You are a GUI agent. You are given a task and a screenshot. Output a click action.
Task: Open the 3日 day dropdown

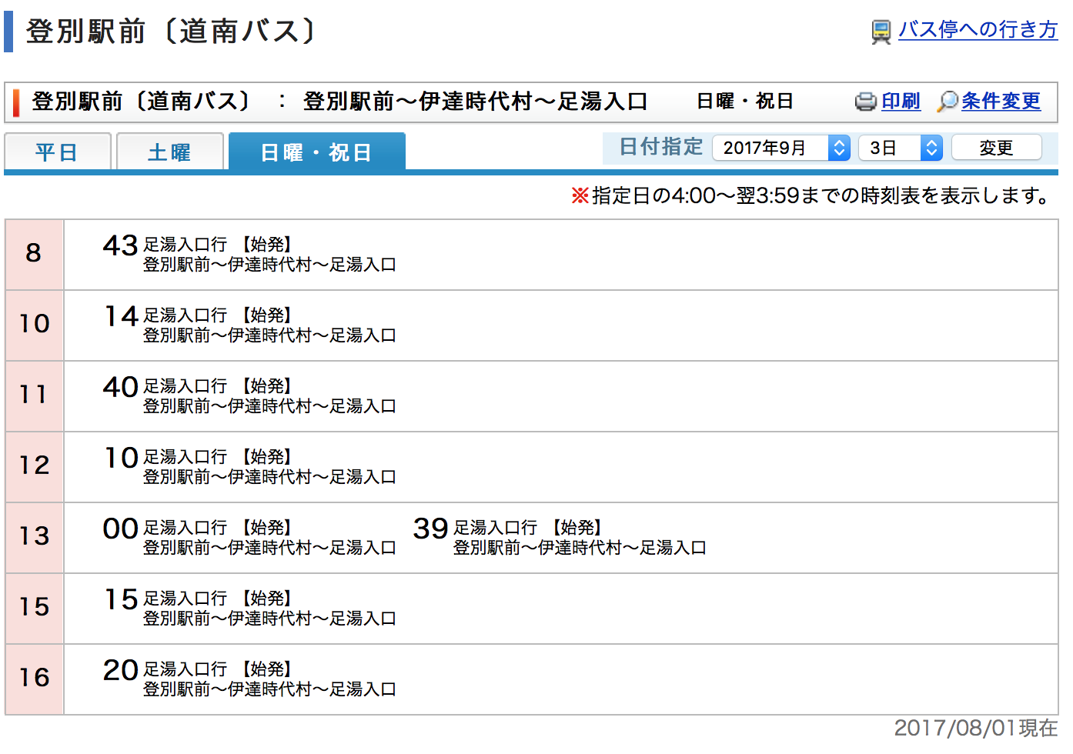901,148
